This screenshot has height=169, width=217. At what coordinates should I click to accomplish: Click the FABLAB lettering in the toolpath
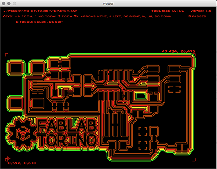click(66, 125)
